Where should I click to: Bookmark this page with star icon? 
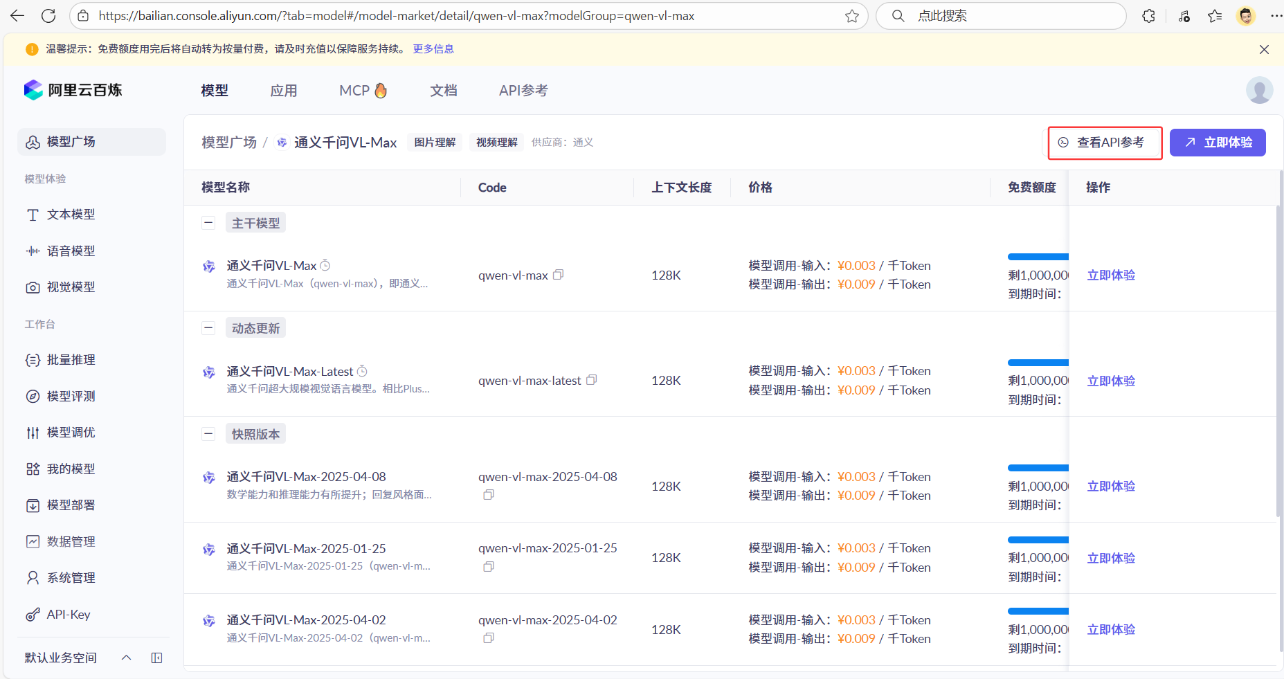coord(852,16)
